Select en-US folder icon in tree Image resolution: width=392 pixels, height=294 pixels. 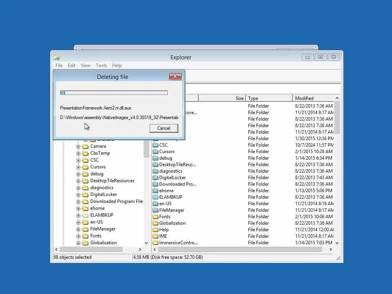pos(85,222)
